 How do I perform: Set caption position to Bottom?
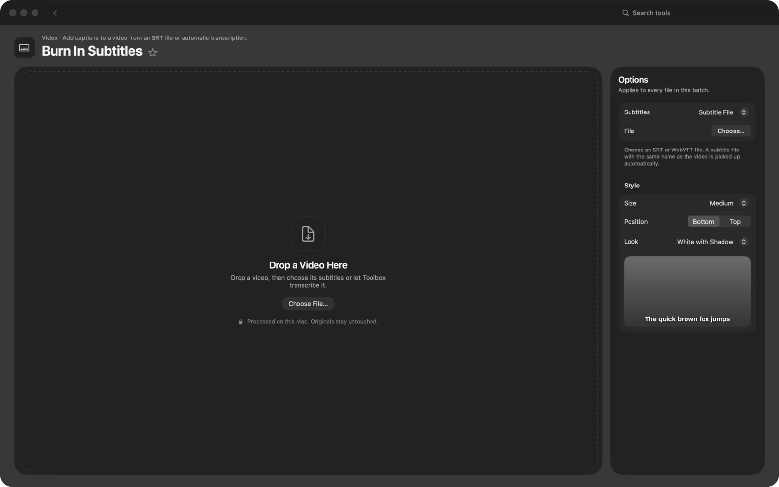coord(704,222)
